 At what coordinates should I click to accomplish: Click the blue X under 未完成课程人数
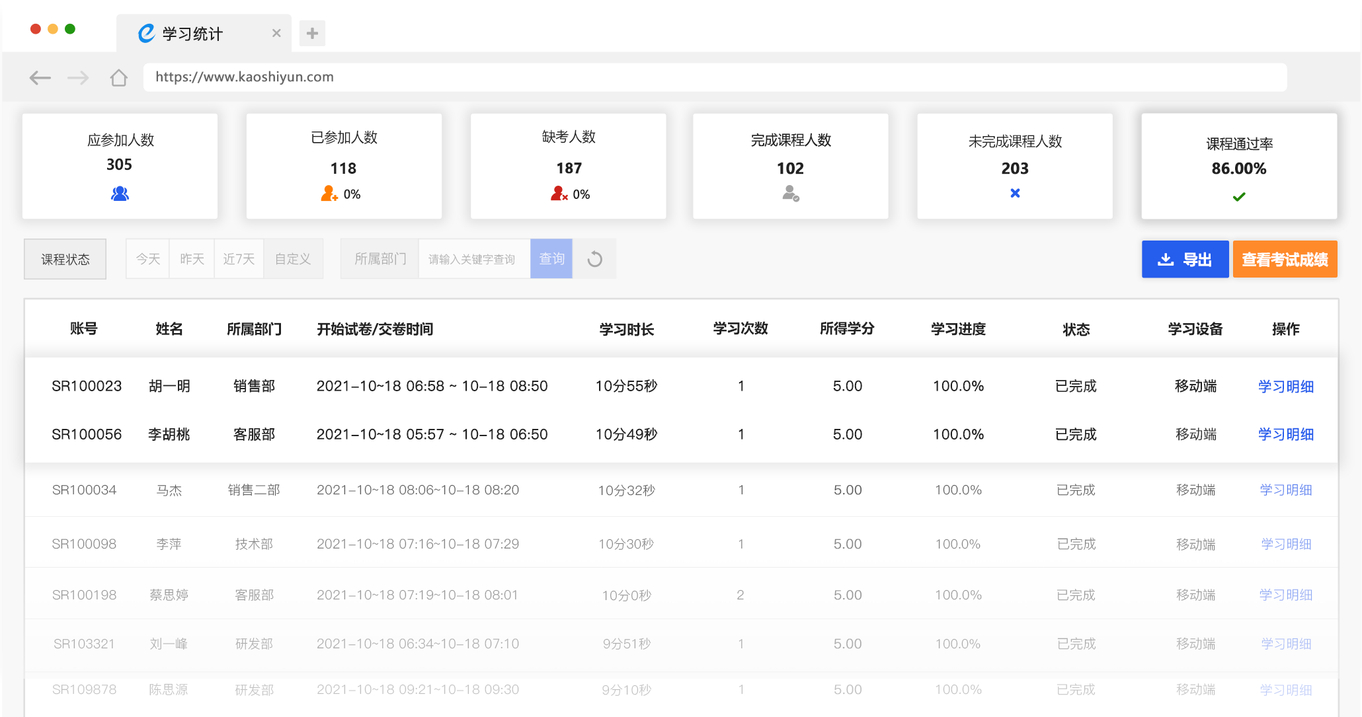pos(1015,193)
